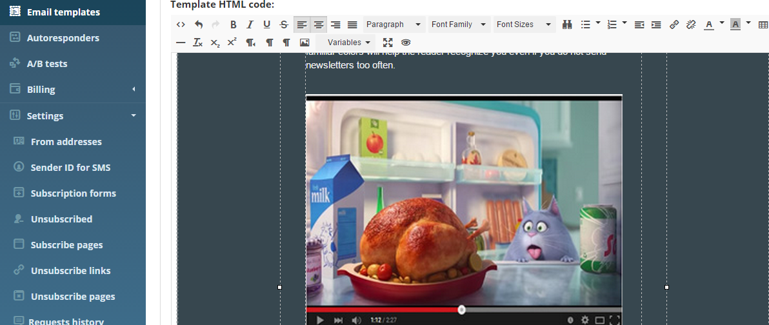The image size is (769, 325).
Task: Open source code view icon
Action: (181, 25)
